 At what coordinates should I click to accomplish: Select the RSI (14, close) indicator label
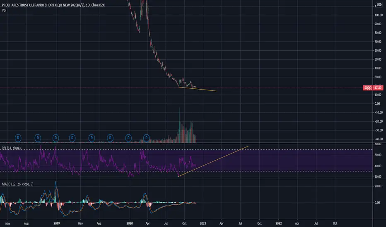pyautogui.click(x=11, y=148)
